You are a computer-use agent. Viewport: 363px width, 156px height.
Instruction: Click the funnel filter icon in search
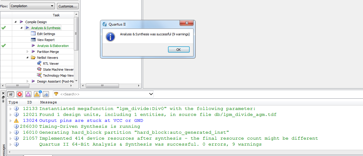coord(56,94)
